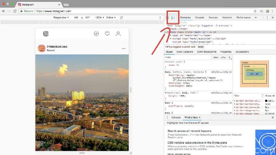Screen dimensions: 276x155
Task: Click the computed styles Filter field
Action: click(246, 96)
